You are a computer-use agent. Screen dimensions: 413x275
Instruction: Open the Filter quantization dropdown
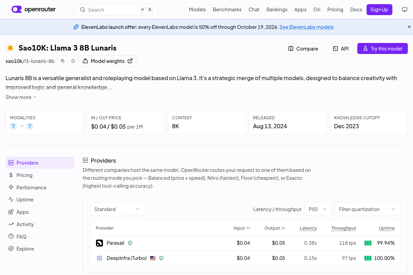368,209
